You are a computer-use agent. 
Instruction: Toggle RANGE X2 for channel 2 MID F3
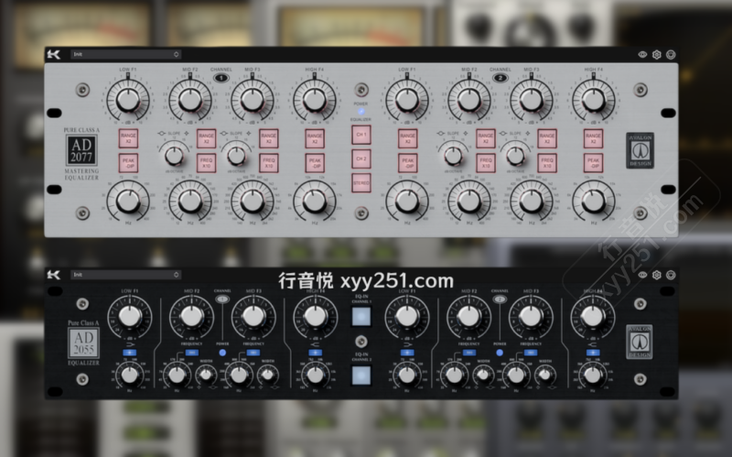[x=547, y=139]
